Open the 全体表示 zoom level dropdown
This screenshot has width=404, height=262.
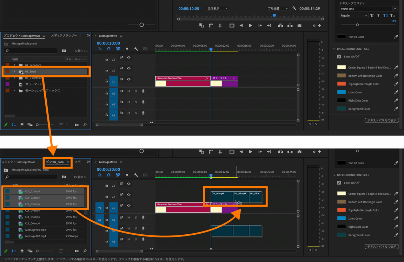click(x=217, y=8)
